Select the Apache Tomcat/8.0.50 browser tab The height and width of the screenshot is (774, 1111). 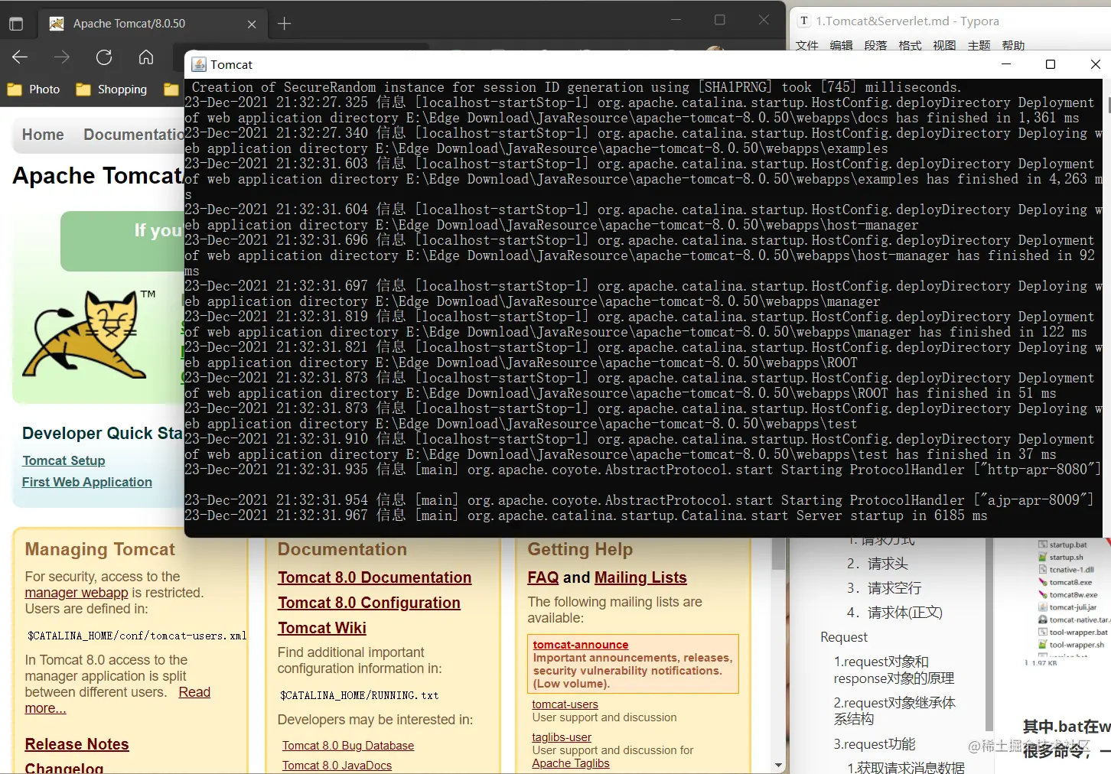pos(152,24)
